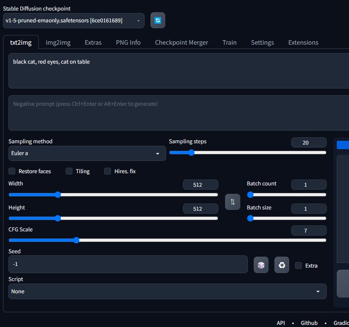The image size is (349, 327).
Task: Go to the Checkpoint Merger tab
Action: tap(181, 42)
